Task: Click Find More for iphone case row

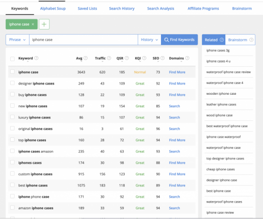Action: (x=177, y=72)
